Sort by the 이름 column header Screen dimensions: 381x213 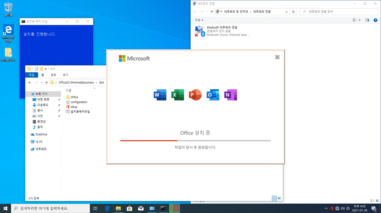click(68, 91)
